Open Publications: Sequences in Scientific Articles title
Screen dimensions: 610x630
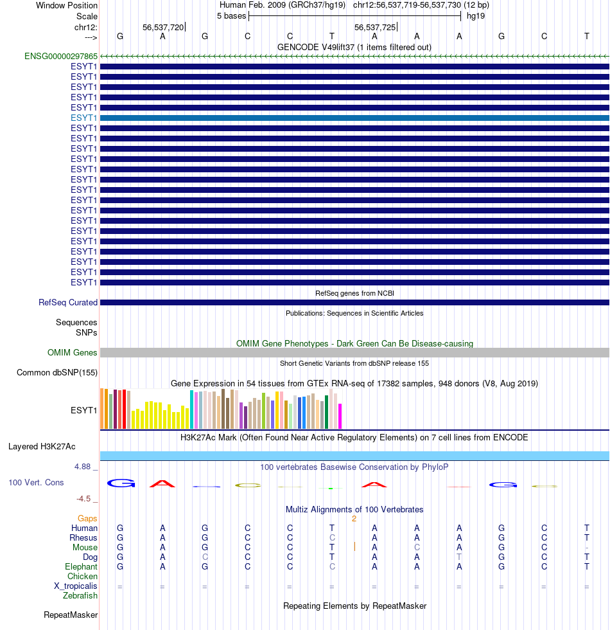coord(354,313)
